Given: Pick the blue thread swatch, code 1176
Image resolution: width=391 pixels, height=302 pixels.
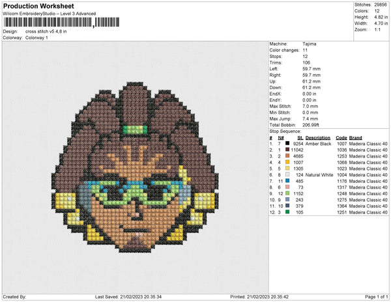Looking at the screenshot, I should click(x=287, y=181).
